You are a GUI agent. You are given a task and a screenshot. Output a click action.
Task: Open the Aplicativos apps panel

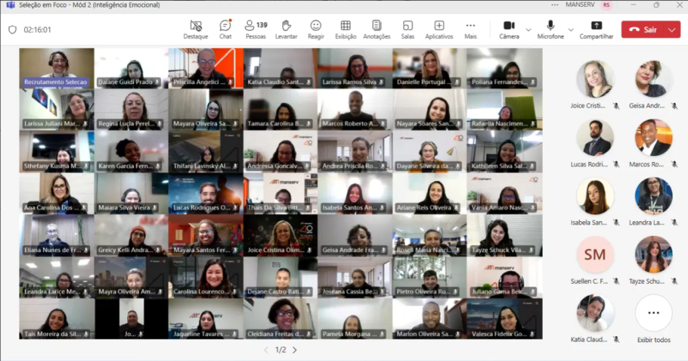(x=439, y=30)
